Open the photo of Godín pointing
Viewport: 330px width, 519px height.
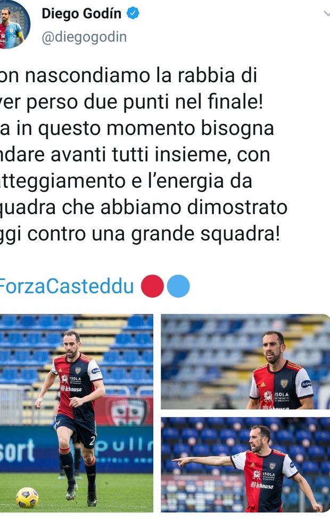coord(245,465)
